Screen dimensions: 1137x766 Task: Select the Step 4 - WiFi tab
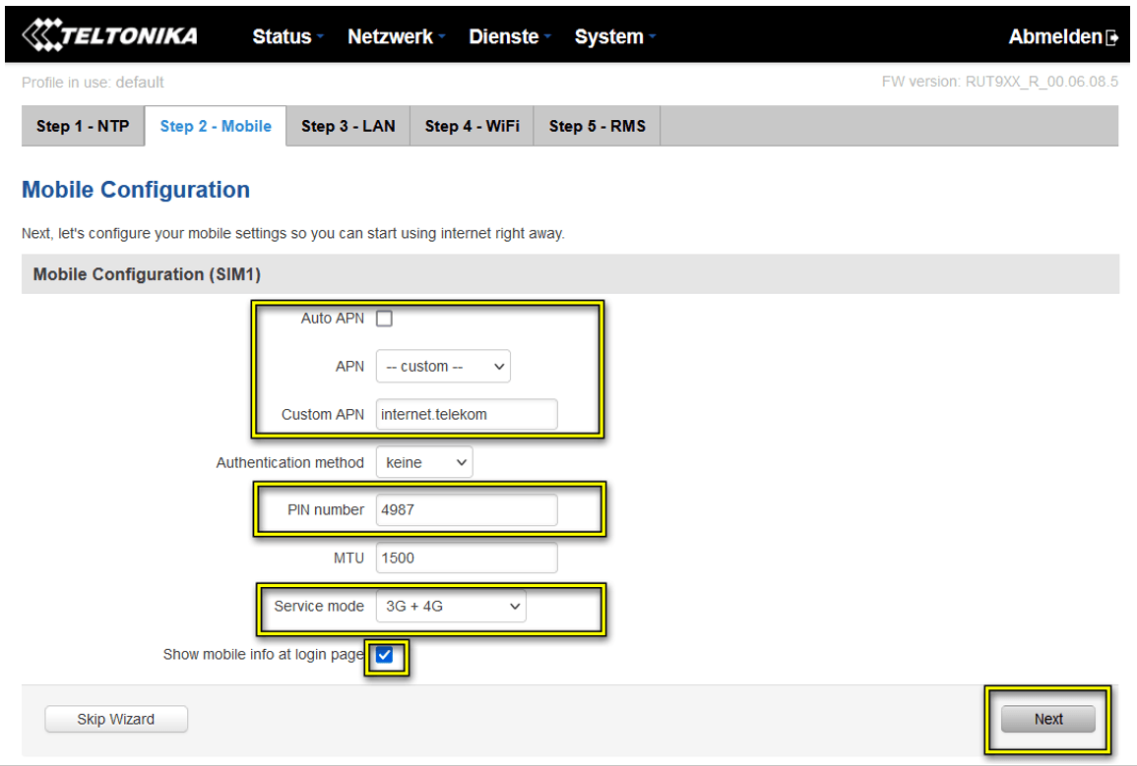[x=472, y=126]
